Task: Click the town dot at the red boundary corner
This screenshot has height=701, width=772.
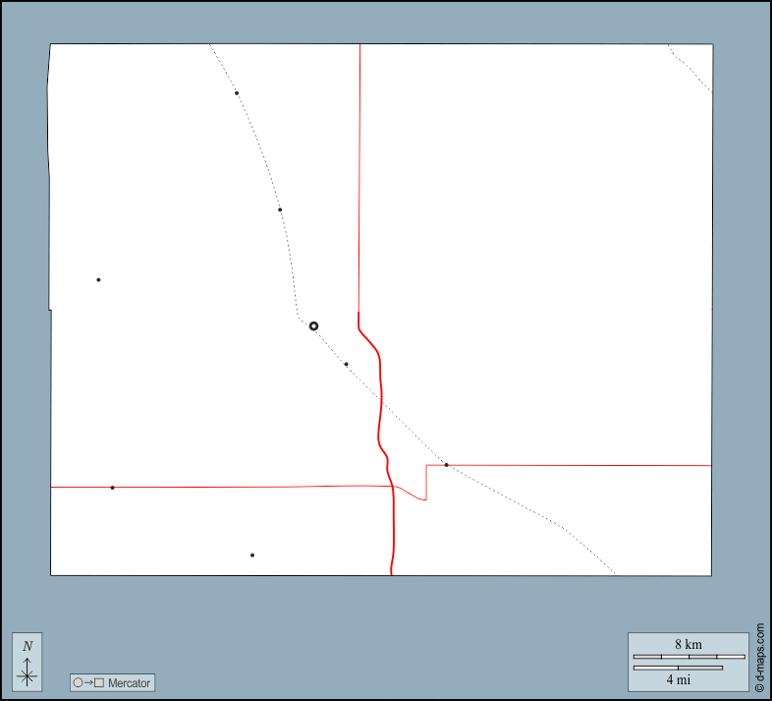Action: (x=446, y=465)
